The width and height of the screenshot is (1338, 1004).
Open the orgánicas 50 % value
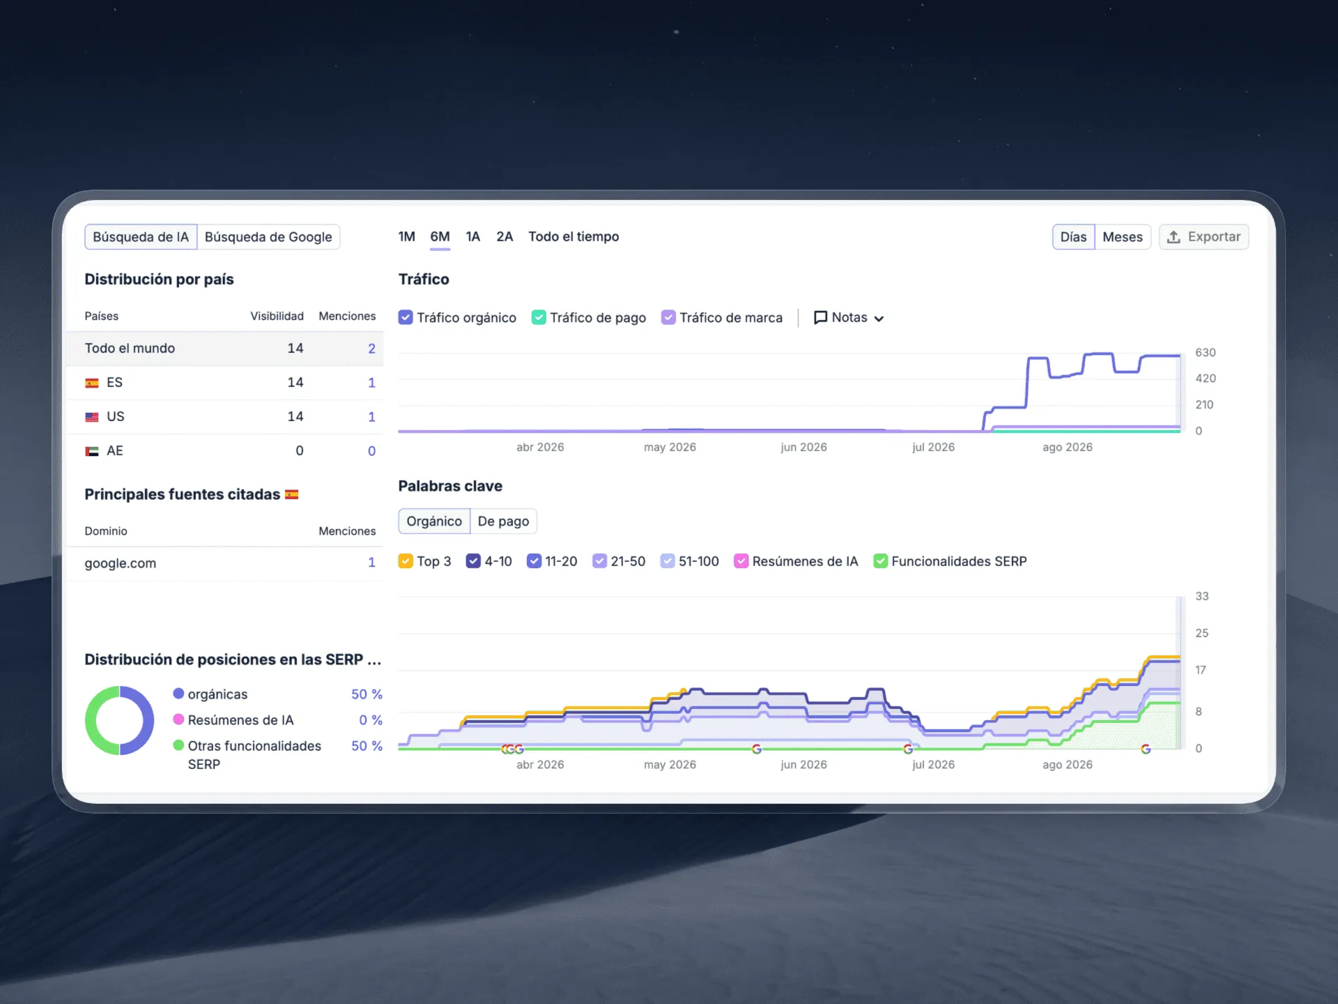(367, 694)
